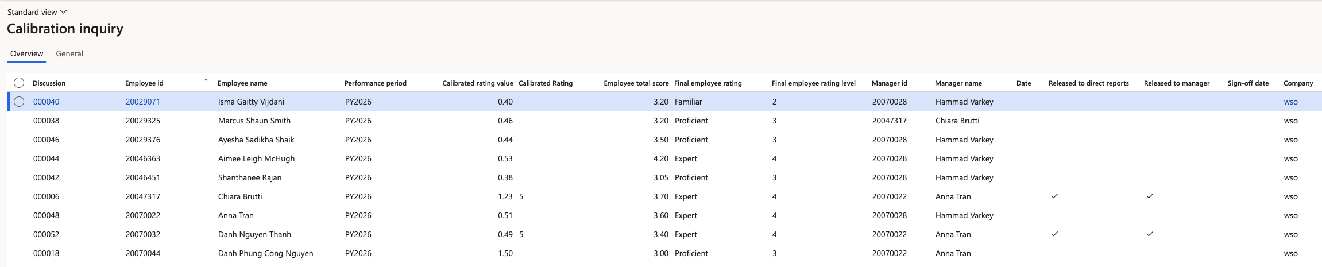Viewport: 1322px width, 267px height.
Task: Click Final employee rating column header
Action: (708, 83)
